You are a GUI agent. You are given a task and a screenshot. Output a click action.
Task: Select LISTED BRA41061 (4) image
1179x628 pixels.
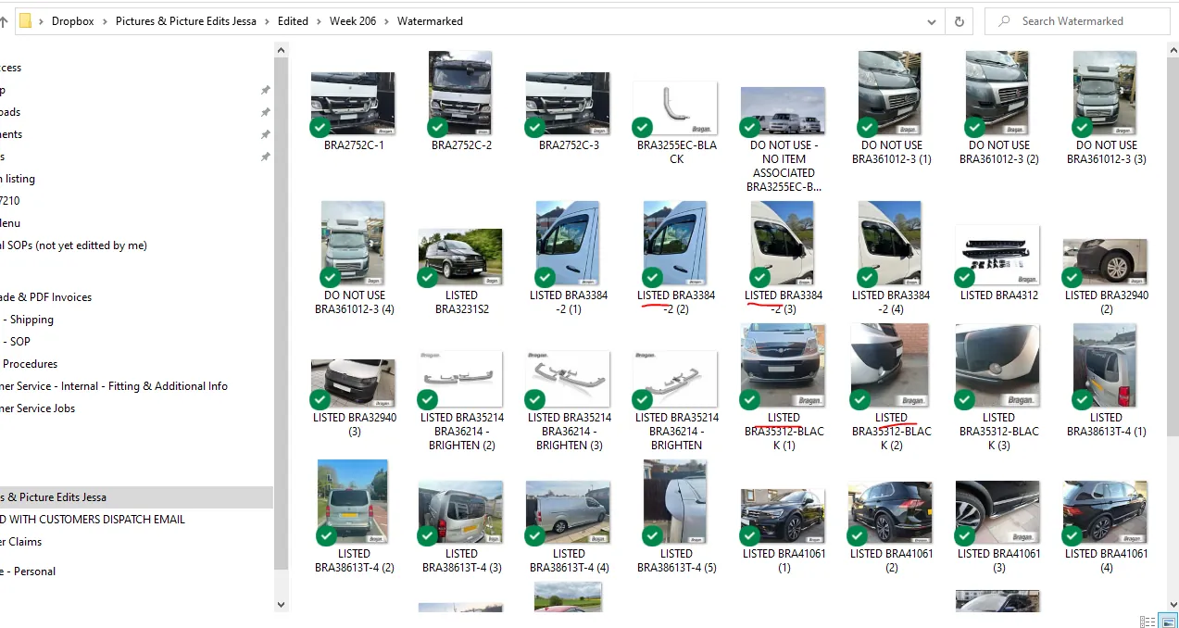pyautogui.click(x=1106, y=512)
